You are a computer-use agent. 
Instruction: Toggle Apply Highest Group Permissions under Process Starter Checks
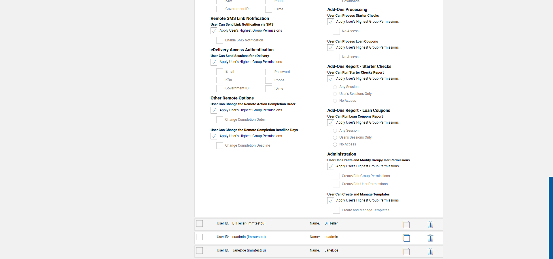(x=331, y=22)
